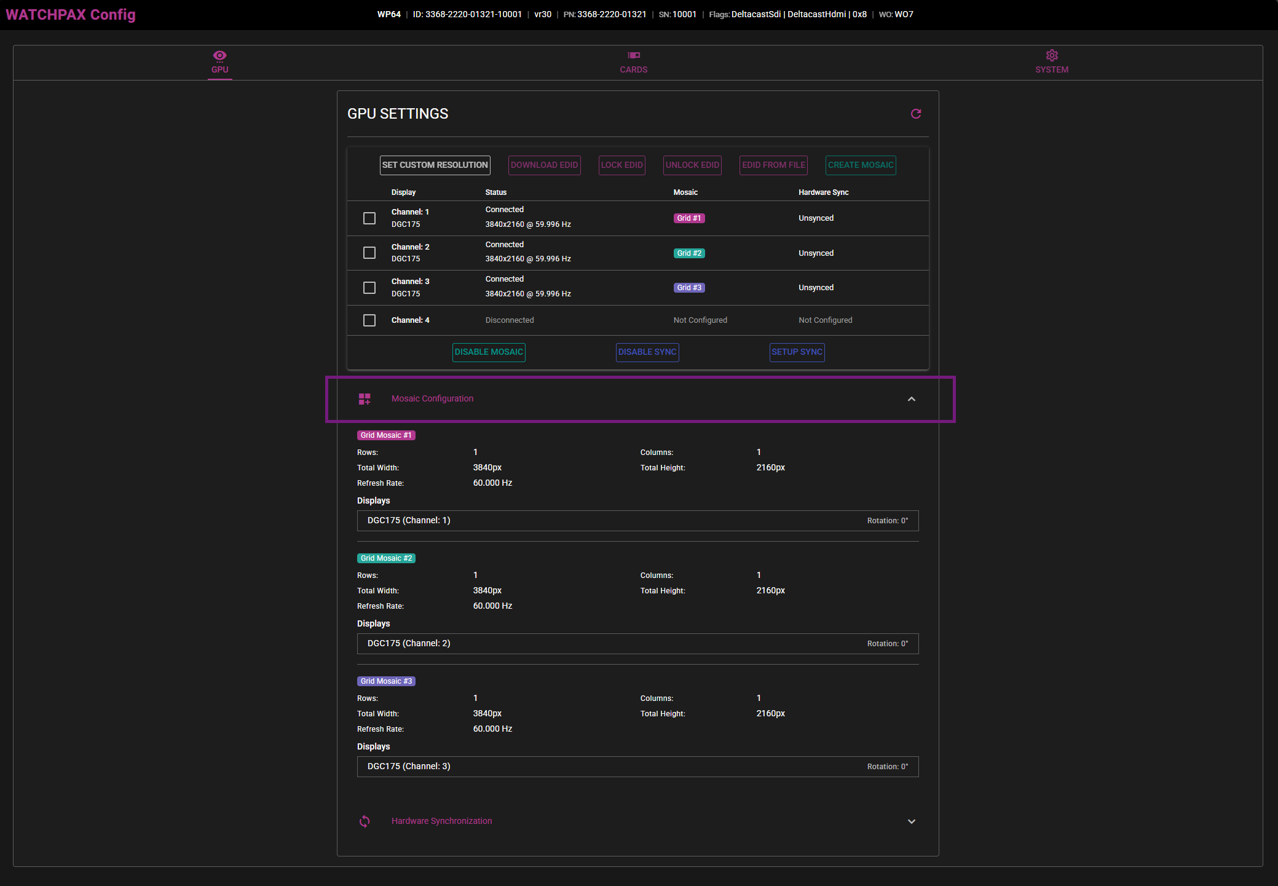The width and height of the screenshot is (1278, 886).
Task: Click the Mosaic Configuration grid icon
Action: [x=365, y=399]
